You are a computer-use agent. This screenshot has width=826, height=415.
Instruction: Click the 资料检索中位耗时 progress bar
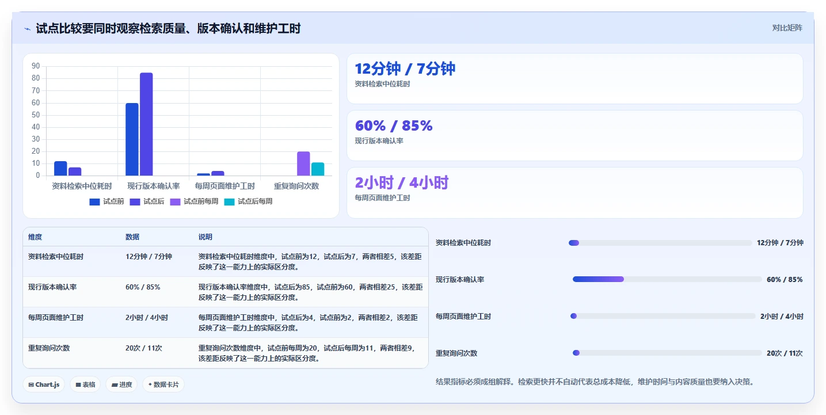pos(660,243)
